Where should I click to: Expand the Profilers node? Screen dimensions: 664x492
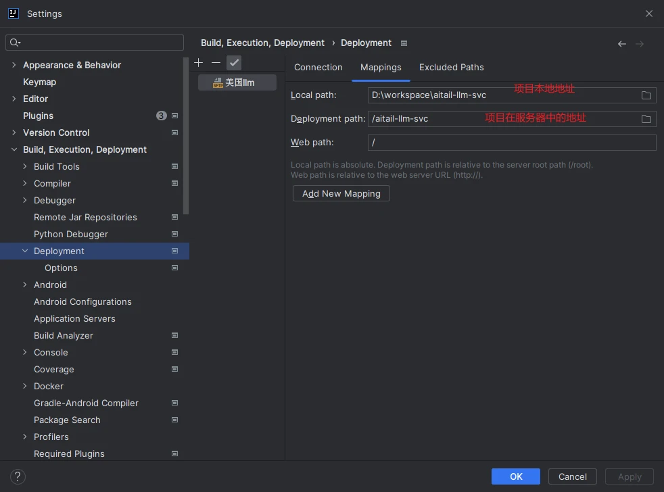click(x=24, y=437)
